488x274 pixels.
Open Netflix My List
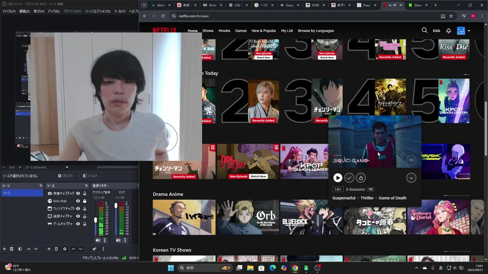pyautogui.click(x=287, y=31)
